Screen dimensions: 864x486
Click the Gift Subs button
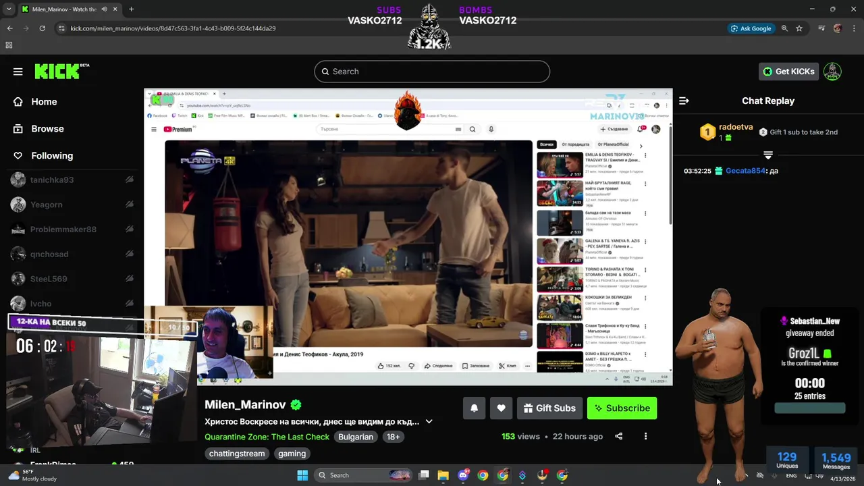[549, 408]
